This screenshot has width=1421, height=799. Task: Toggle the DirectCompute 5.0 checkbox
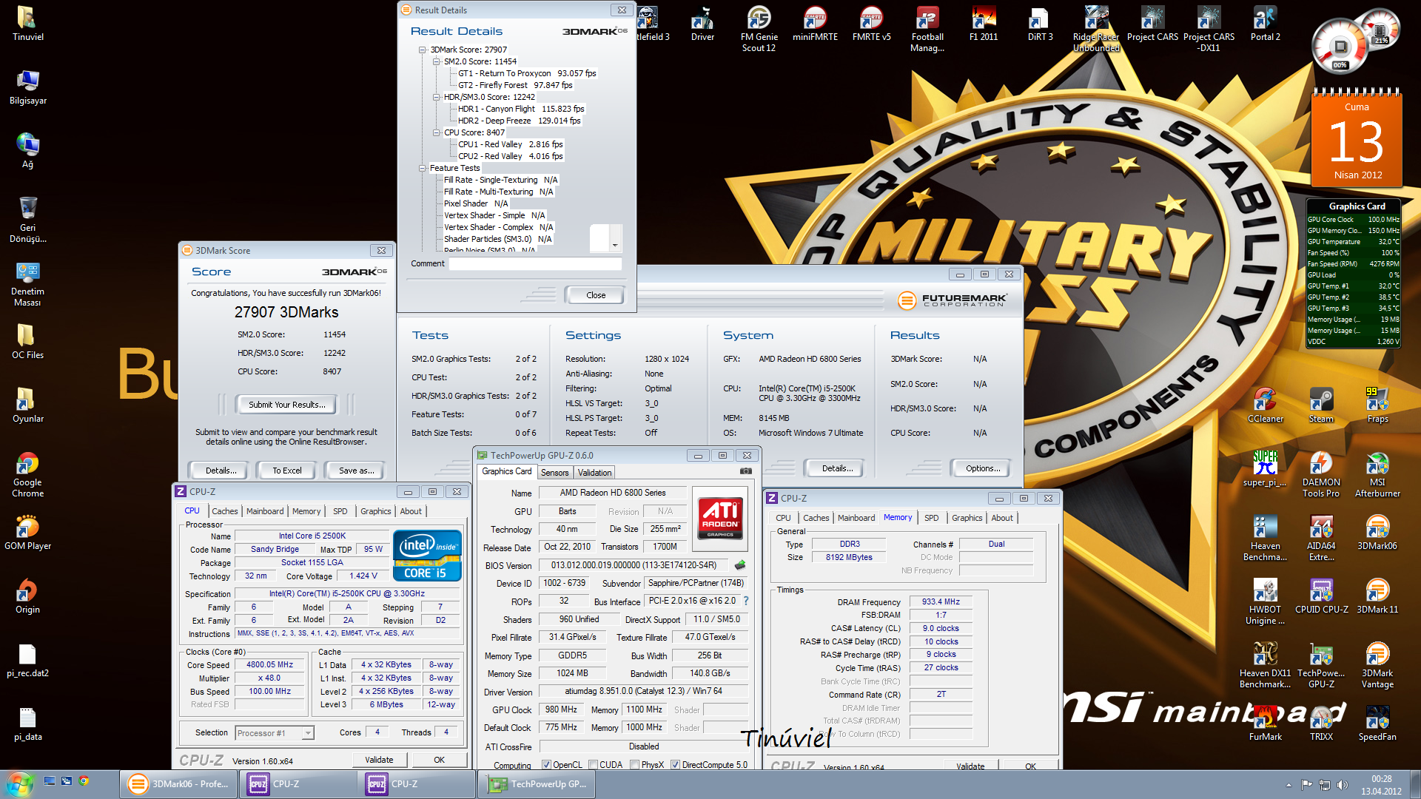click(675, 765)
